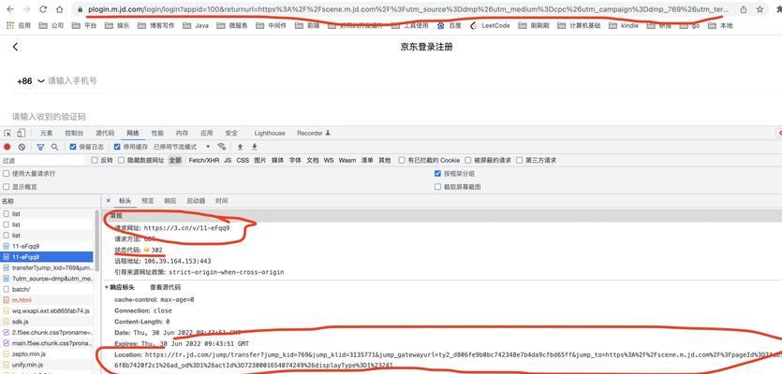Open network search magnifier
782x374 pixels.
(55, 147)
